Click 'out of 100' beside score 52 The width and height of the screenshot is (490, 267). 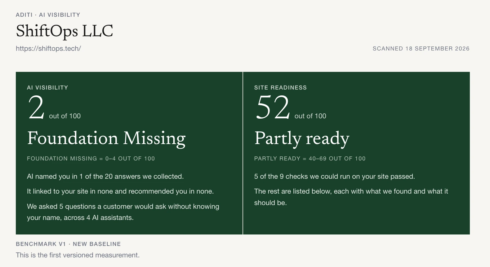click(310, 116)
